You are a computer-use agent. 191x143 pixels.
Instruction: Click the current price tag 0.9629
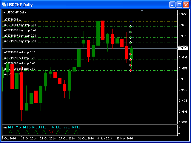(182, 48)
